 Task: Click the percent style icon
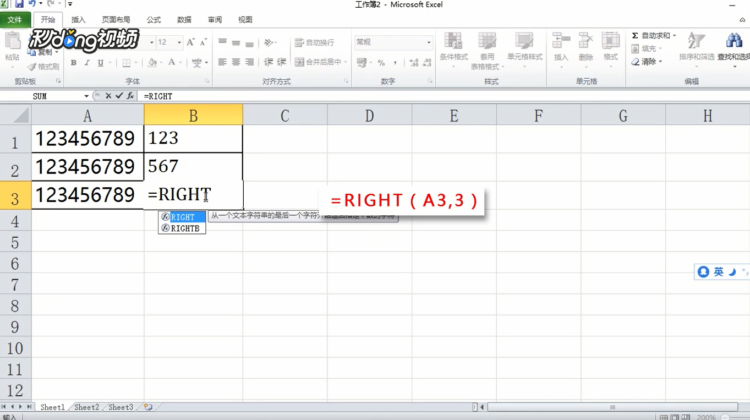pyautogui.click(x=381, y=63)
